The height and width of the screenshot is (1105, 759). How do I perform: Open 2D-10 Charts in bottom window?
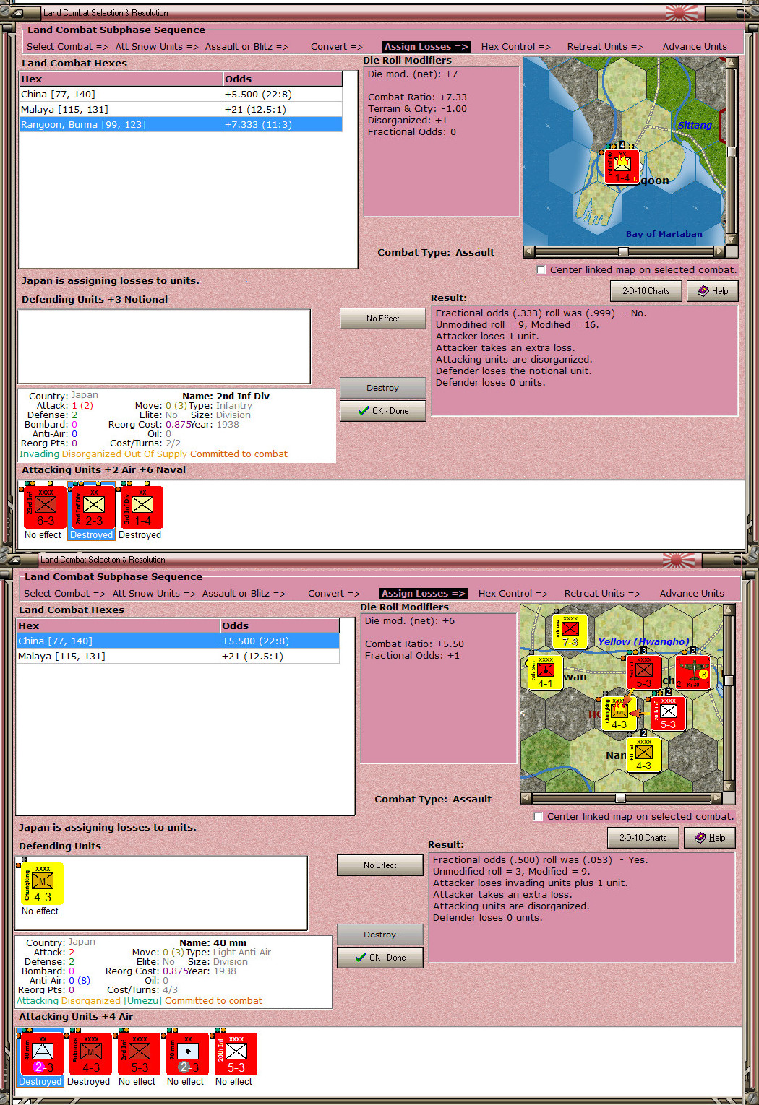click(643, 838)
